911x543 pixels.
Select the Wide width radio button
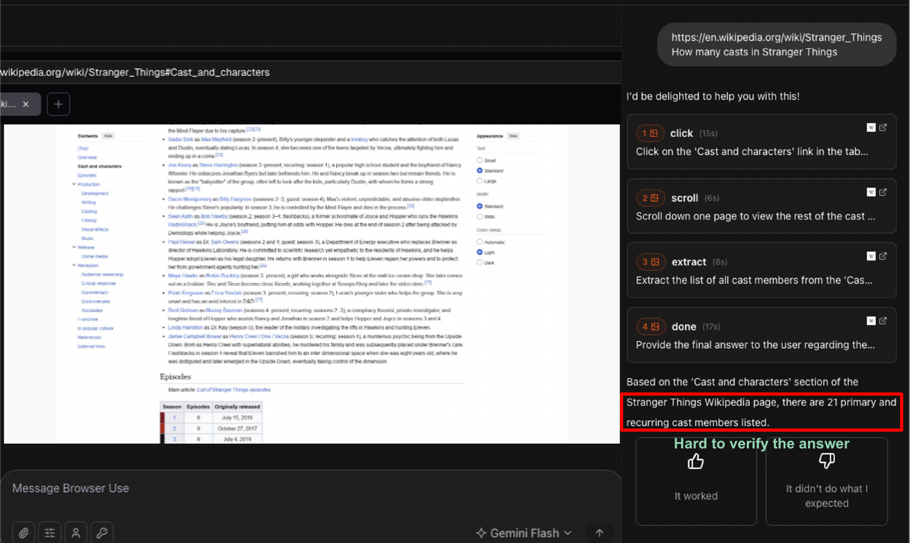click(480, 217)
